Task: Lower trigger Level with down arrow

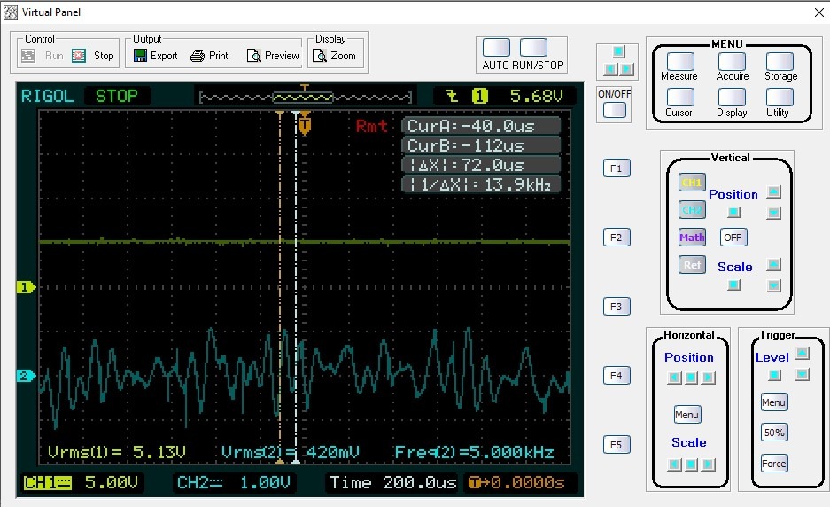Action: click(803, 375)
